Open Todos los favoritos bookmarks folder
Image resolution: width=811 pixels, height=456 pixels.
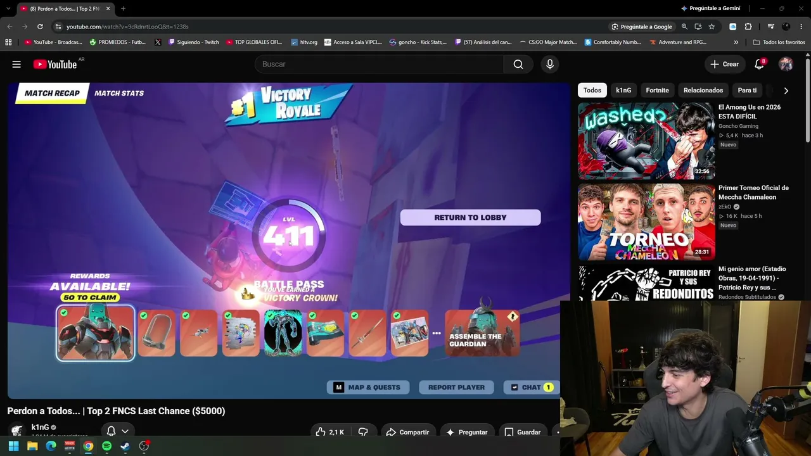779,42
